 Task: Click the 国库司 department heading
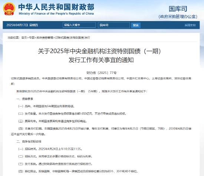point(178,9)
